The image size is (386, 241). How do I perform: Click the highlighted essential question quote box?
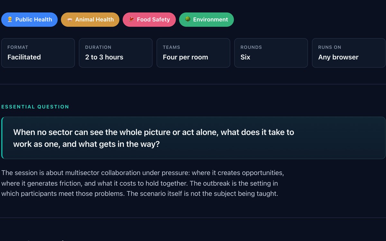193,138
